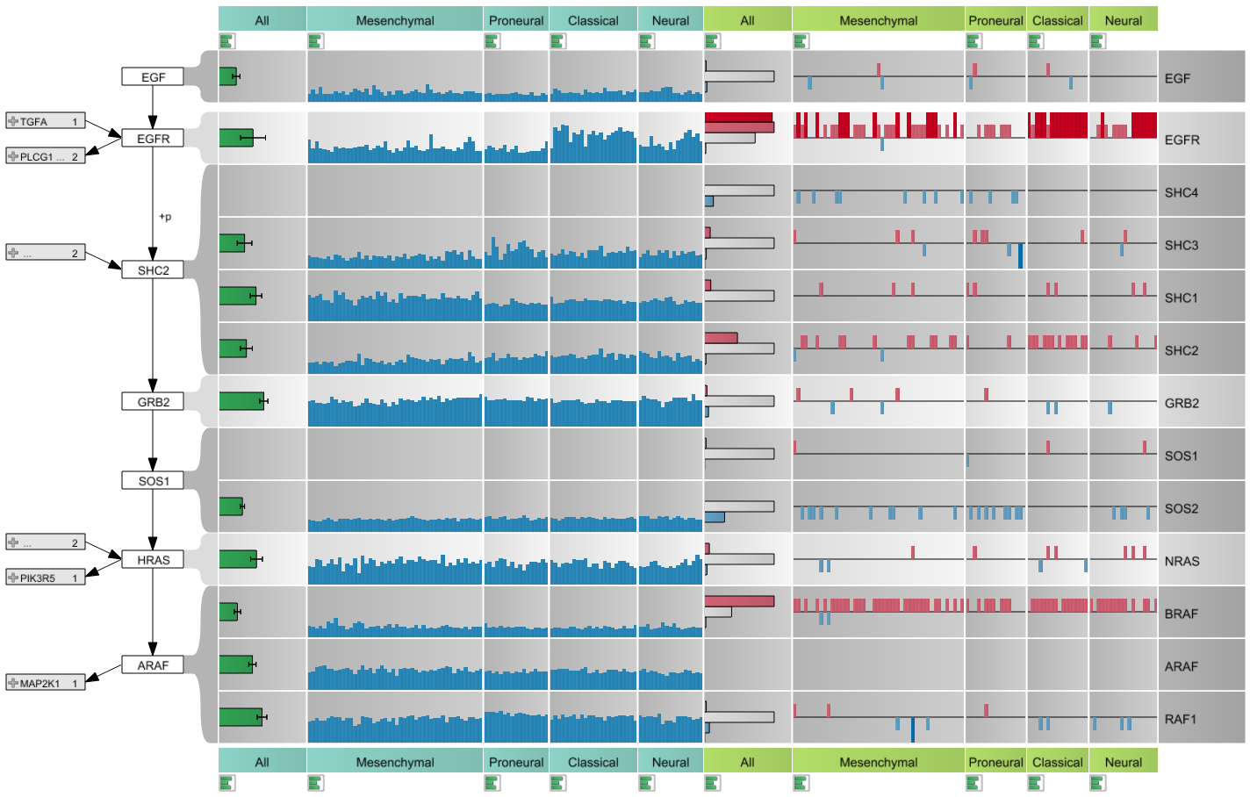This screenshot has height=797, width=1250.
Task: Click the HRAS pathway node
Action: click(153, 560)
